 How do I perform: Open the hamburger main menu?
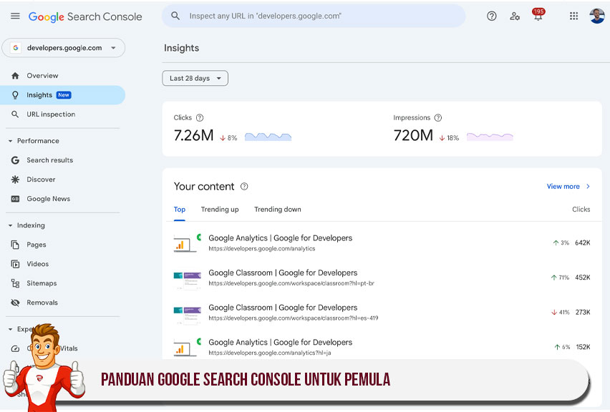click(x=15, y=16)
